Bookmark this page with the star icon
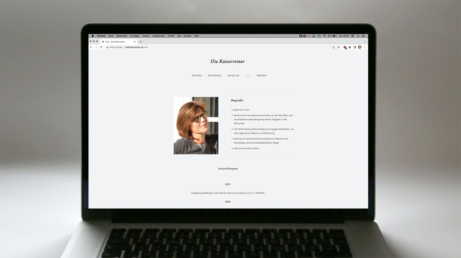The width and height of the screenshot is (461, 258). click(339, 47)
